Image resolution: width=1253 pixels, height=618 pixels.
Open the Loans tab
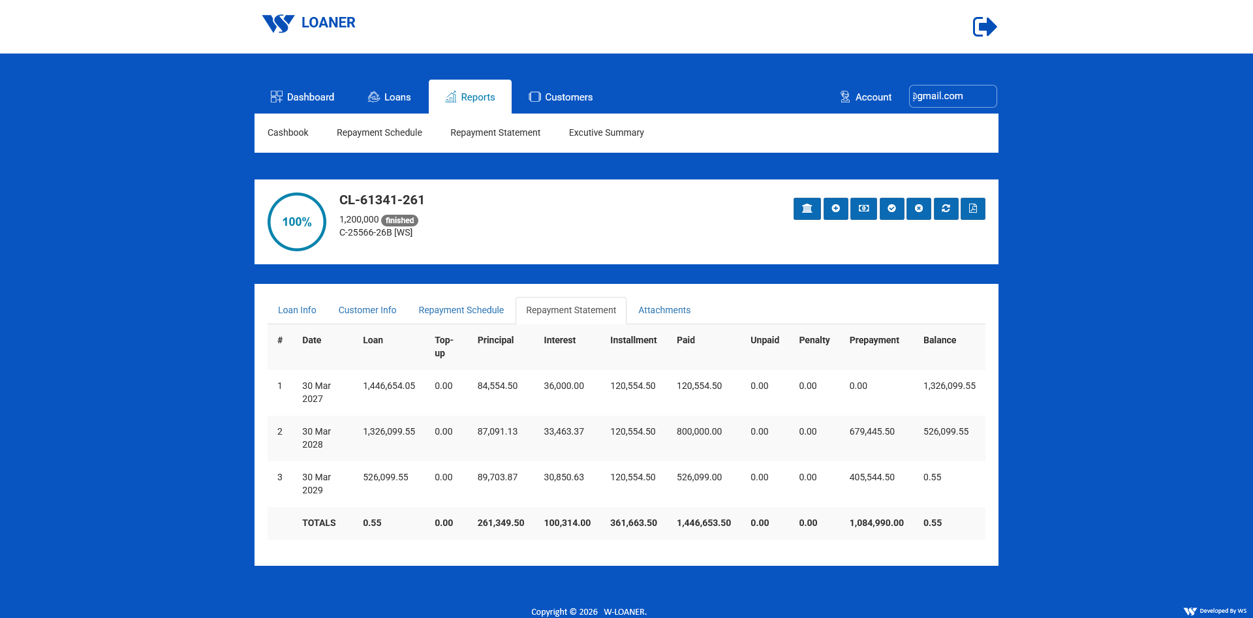390,97
